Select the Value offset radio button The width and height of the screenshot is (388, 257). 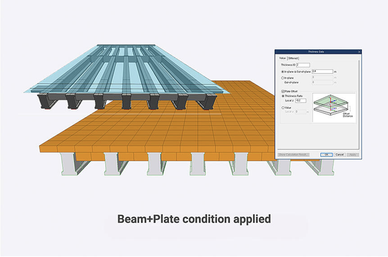coord(282,107)
